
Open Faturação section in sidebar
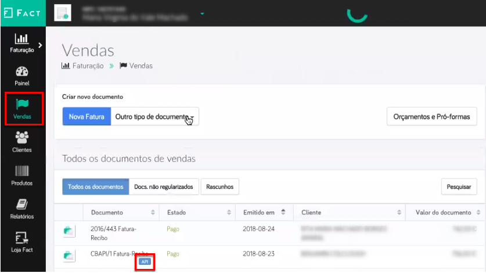click(22, 43)
